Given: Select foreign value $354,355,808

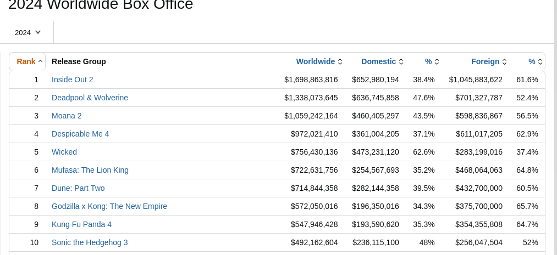Looking at the screenshot, I should [479, 224].
